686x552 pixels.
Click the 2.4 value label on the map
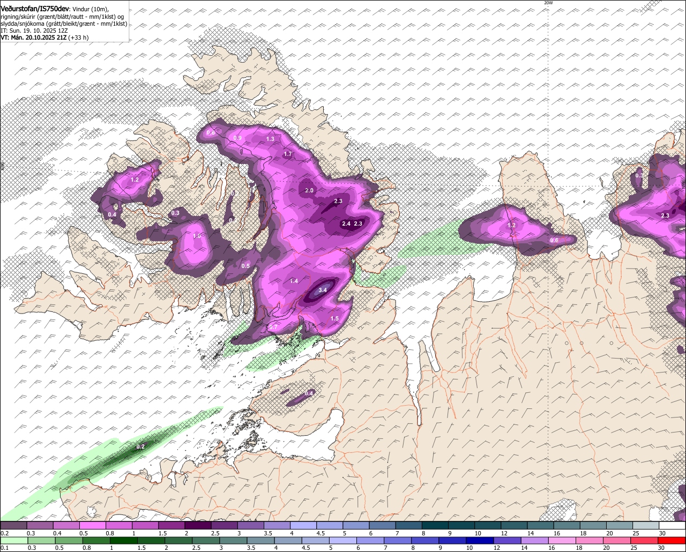pos(346,223)
